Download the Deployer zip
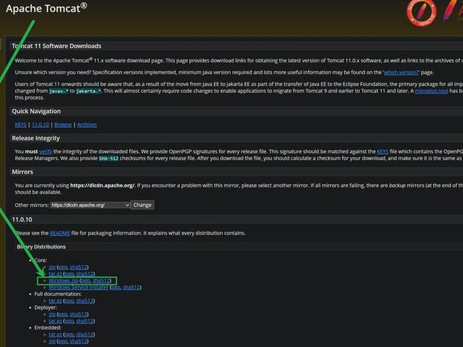Image resolution: width=463 pixels, height=347 pixels. click(52, 314)
